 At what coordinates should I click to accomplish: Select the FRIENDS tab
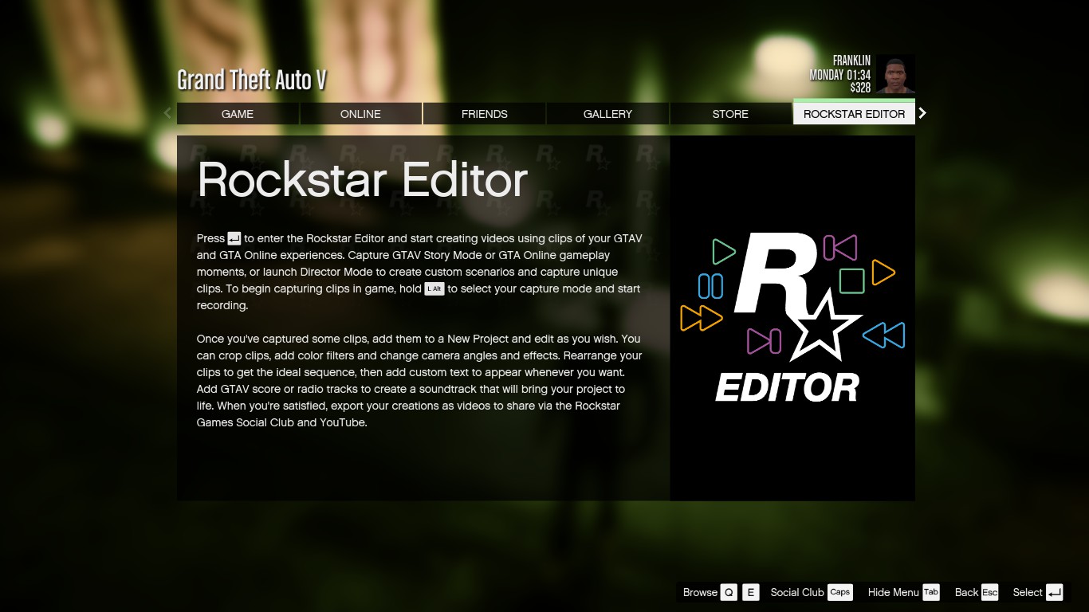coord(485,114)
